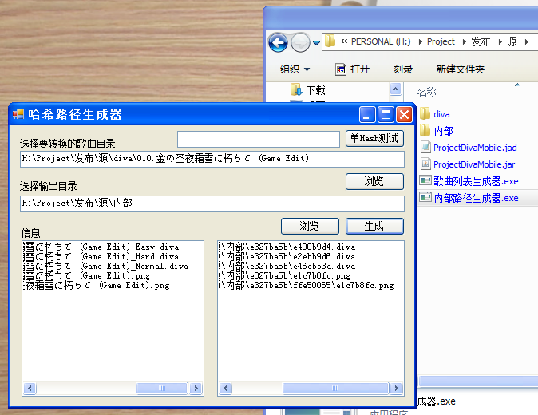Select the hash line e400b9d4.diva

click(287, 247)
